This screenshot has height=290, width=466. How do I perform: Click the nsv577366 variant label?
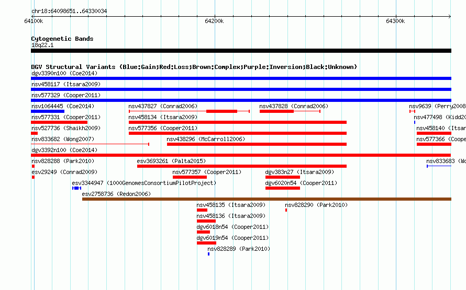pyautogui.click(x=441, y=139)
